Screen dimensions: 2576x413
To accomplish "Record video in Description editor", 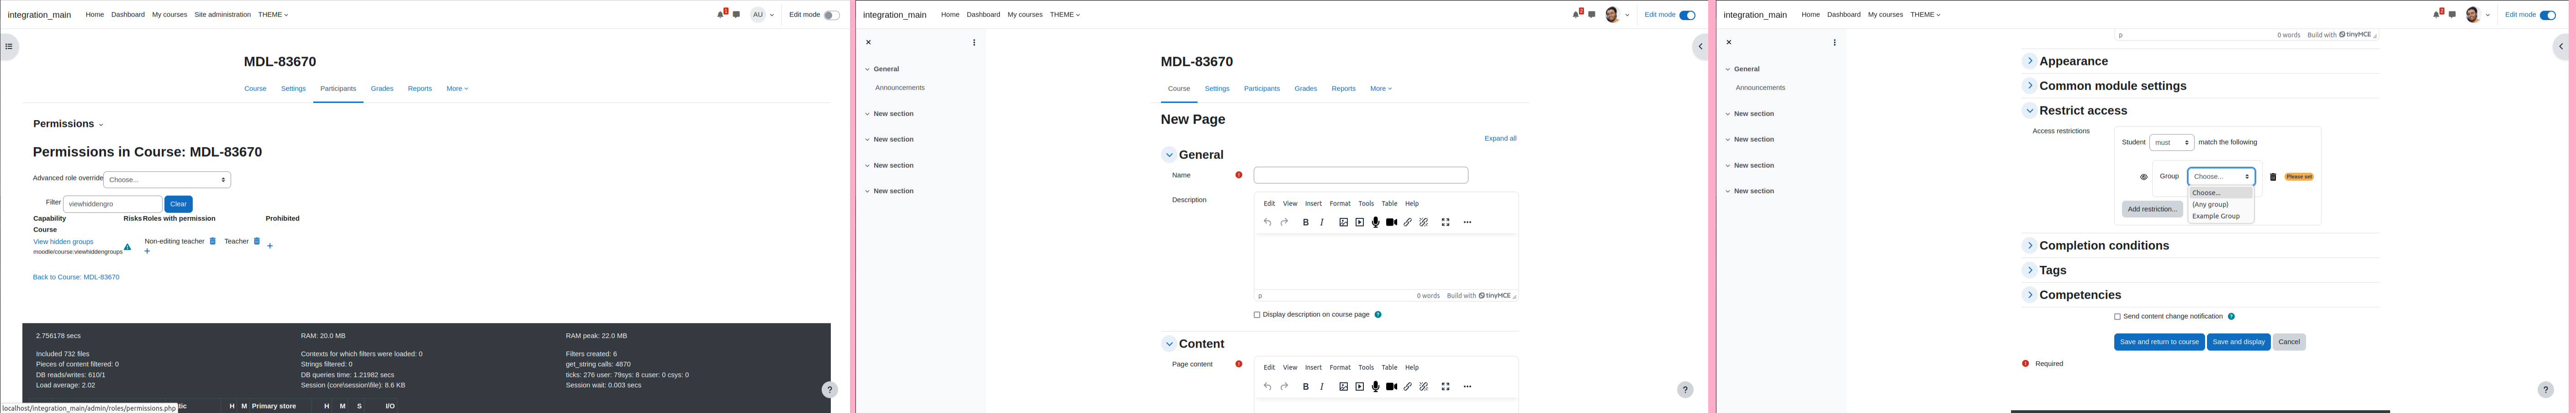I will click(x=1391, y=222).
